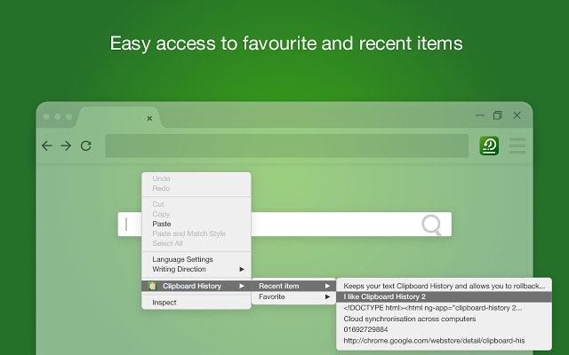
Task: Restore the browser window size
Action: click(498, 115)
